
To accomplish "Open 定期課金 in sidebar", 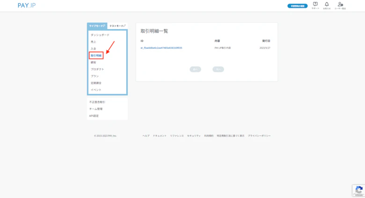I will coord(96,83).
